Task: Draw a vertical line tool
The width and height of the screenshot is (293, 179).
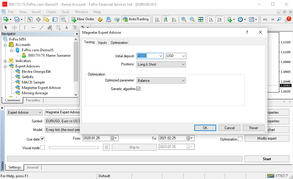Action: click(25, 27)
